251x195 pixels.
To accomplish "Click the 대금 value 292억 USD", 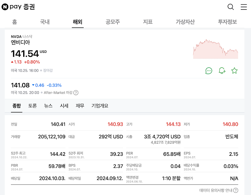I will [111, 137].
